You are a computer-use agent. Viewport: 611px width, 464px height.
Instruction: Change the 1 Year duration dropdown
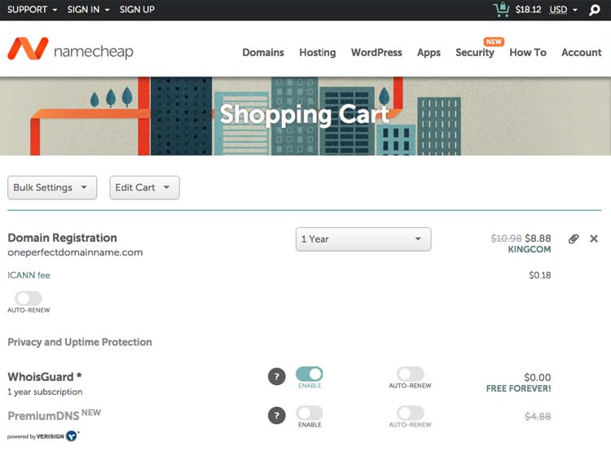click(363, 239)
